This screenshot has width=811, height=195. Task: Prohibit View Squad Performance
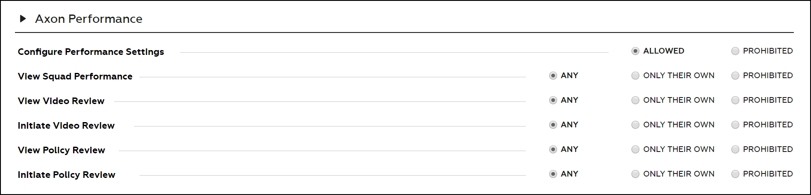tap(735, 76)
